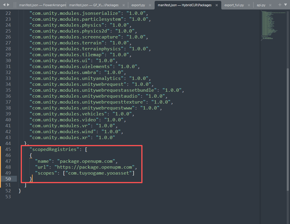
Task: Click "com.unity.modules.unitywebrequestwww" text
Action: click(82, 108)
